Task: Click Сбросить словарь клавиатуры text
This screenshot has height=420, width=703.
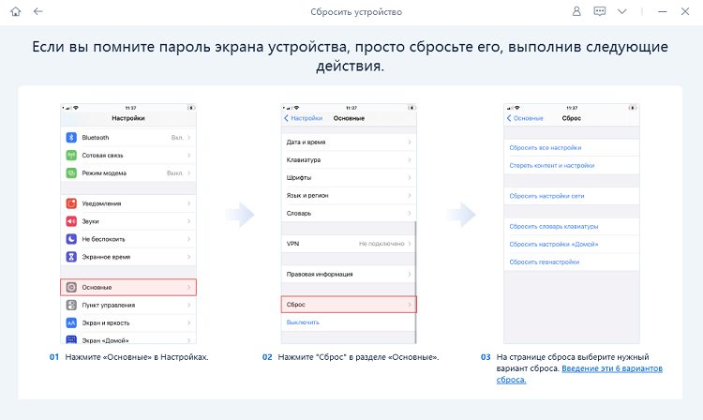Action: click(x=554, y=226)
